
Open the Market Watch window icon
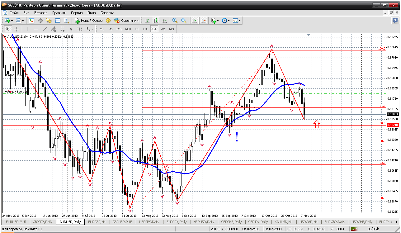click(x=31, y=21)
